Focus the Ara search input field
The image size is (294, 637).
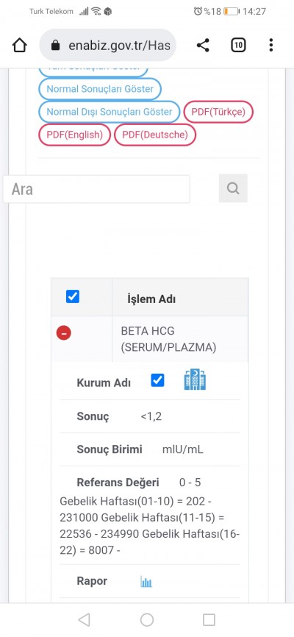click(96, 189)
